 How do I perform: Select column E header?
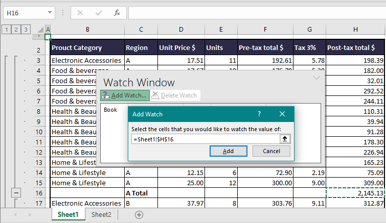[221, 30]
